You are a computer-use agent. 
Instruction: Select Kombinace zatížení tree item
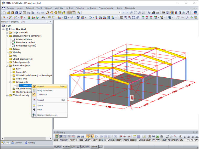25,42
